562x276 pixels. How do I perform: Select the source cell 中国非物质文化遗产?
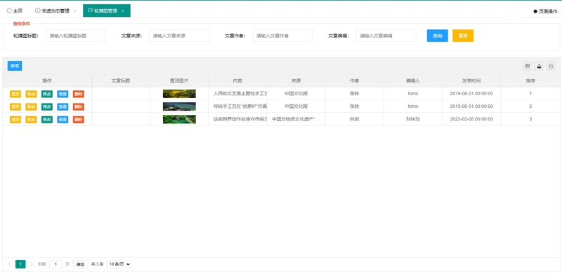(296, 119)
